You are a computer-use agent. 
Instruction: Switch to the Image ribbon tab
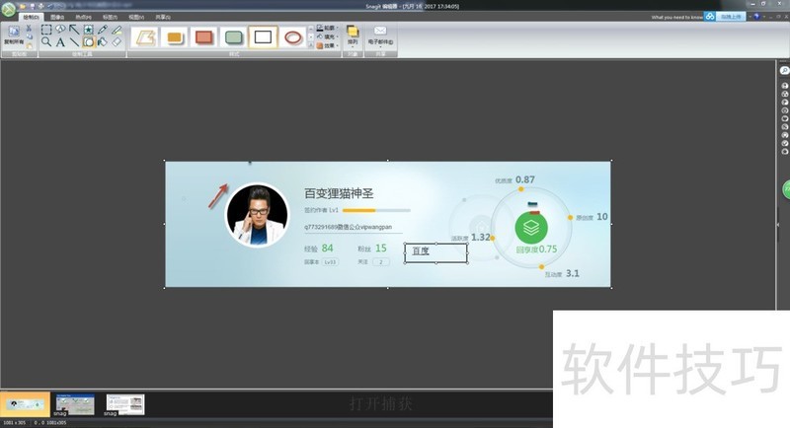tap(57, 17)
